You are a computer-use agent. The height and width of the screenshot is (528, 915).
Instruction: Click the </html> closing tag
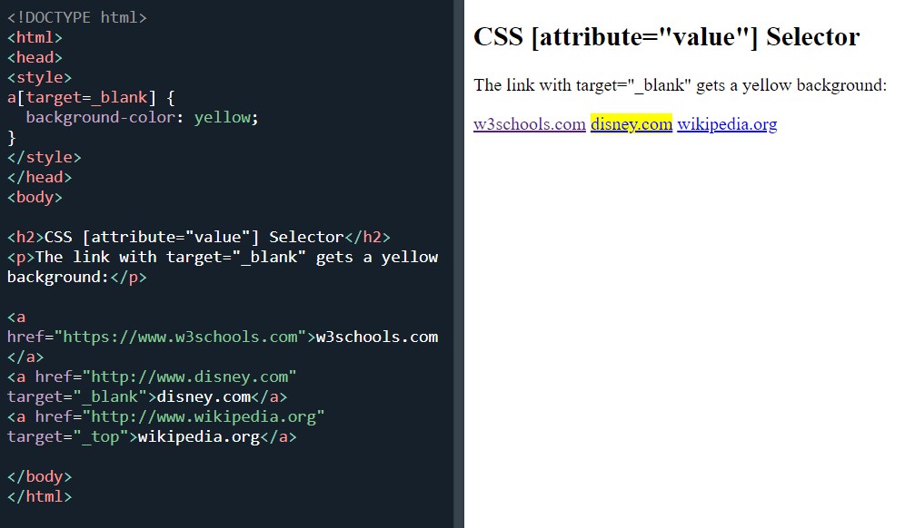click(39, 496)
